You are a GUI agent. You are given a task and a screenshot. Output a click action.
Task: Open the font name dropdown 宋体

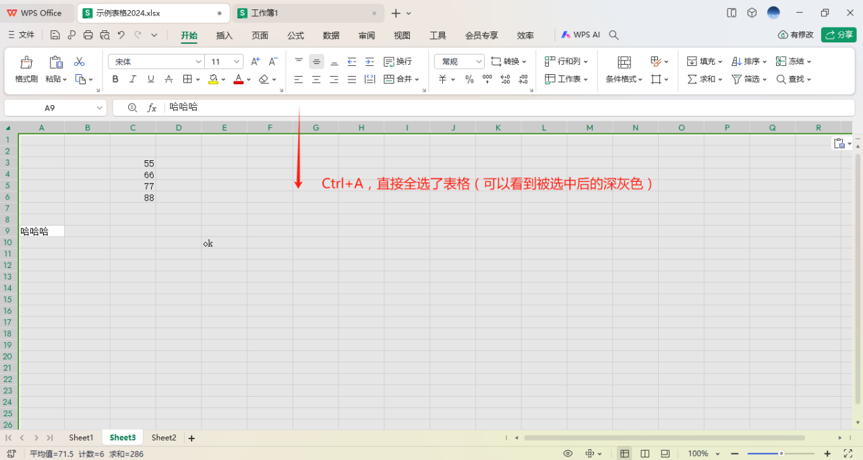coord(156,61)
